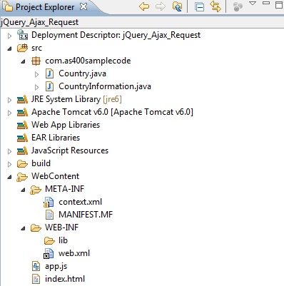Click the JRE System Library icon
This screenshot has height=286, width=284.
click(x=22, y=100)
